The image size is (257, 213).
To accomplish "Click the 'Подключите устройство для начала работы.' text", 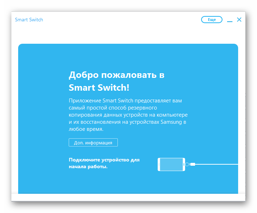I will tap(104, 163).
